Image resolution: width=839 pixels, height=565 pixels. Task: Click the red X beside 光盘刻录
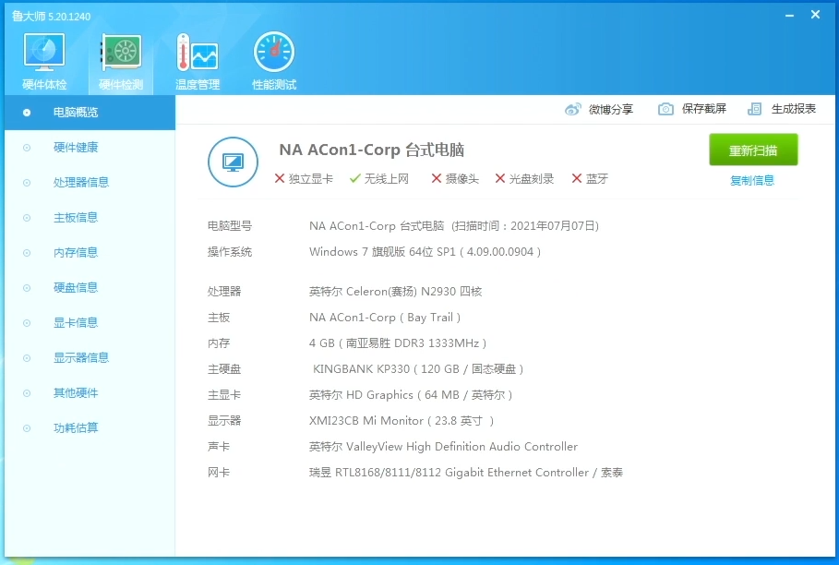click(500, 179)
